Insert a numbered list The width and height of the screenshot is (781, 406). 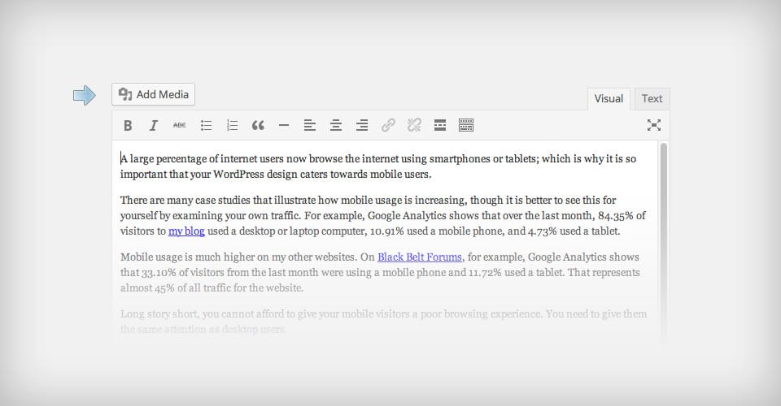tap(232, 125)
